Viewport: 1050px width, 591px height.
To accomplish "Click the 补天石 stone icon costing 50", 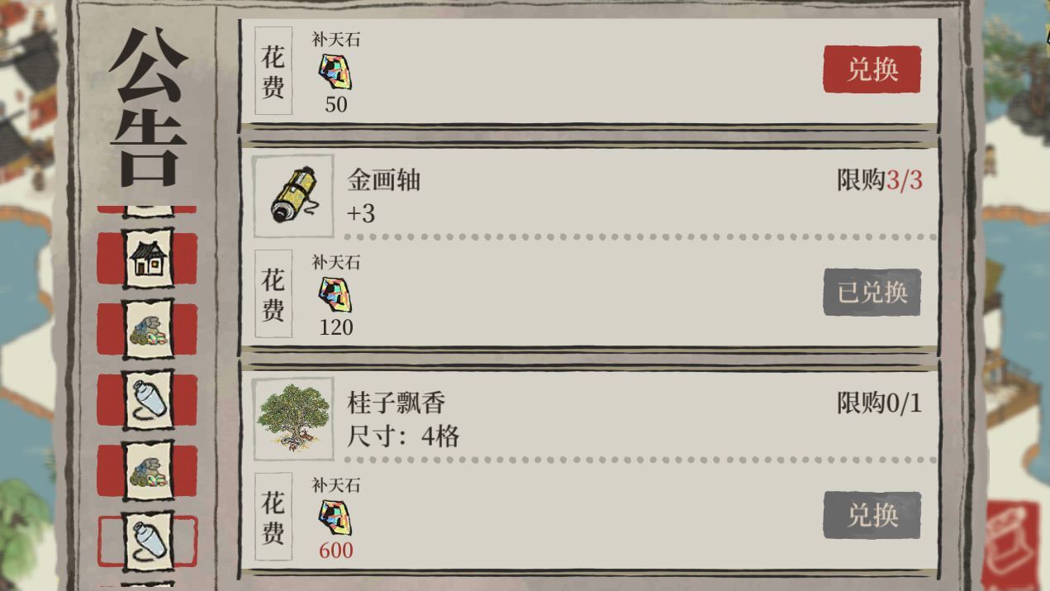I will (335, 72).
